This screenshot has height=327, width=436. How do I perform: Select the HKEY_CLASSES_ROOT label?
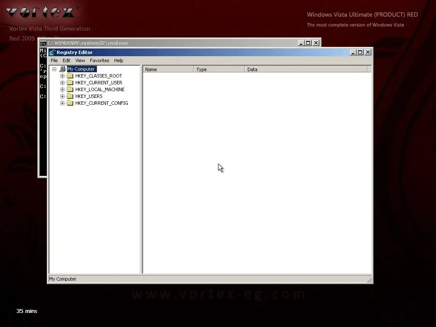click(98, 76)
